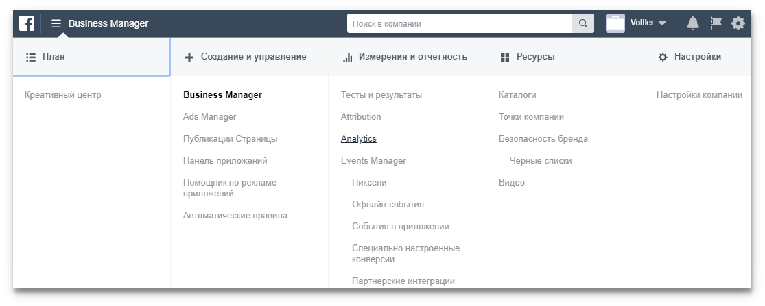This screenshot has height=306, width=765.
Task: Open 'Панель приложений'
Action: coord(225,161)
